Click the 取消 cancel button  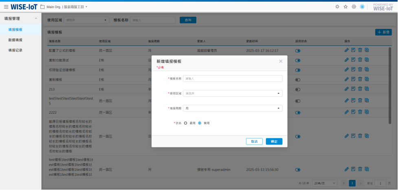pyautogui.click(x=254, y=142)
